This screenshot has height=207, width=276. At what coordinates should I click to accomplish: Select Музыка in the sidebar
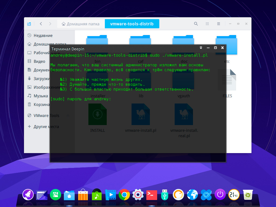40,96
